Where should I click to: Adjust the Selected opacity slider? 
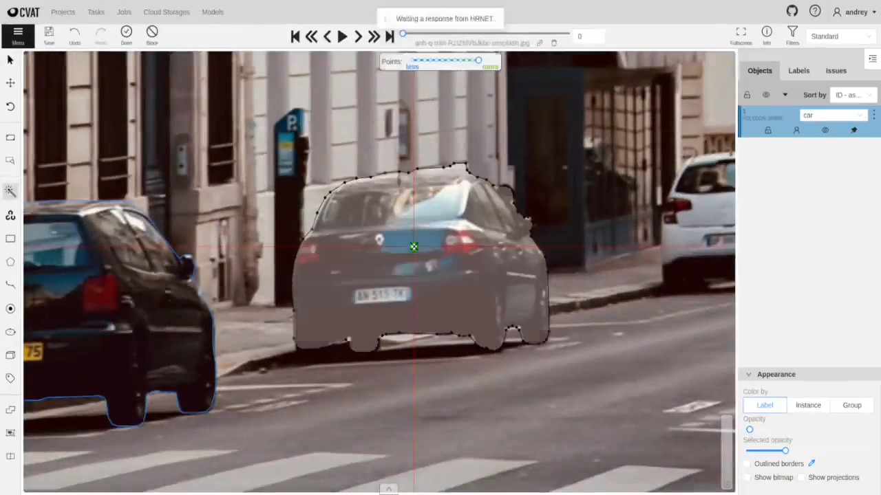pyautogui.click(x=785, y=450)
